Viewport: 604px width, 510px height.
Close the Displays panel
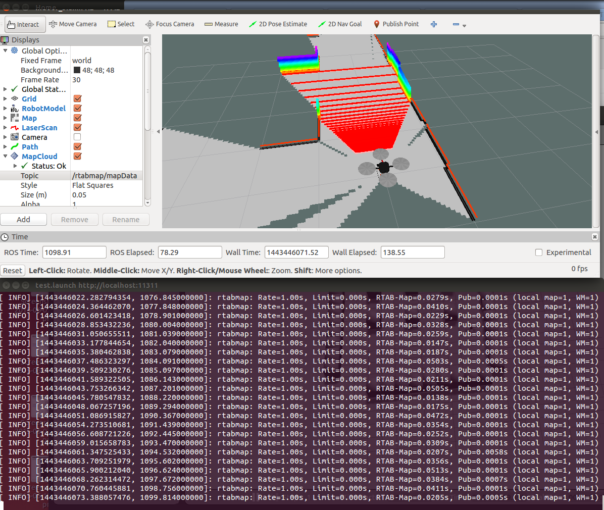click(x=146, y=40)
